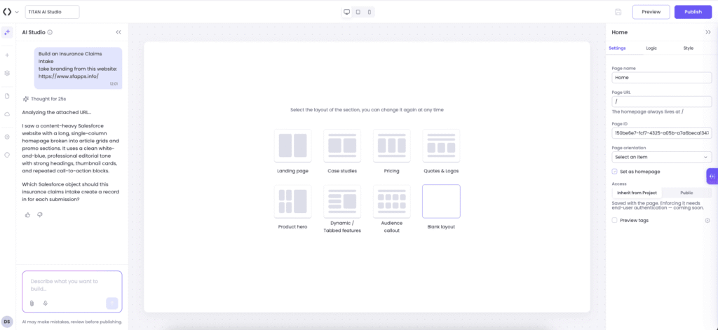Click the Home panel heading
The image size is (718, 330).
coord(620,32)
